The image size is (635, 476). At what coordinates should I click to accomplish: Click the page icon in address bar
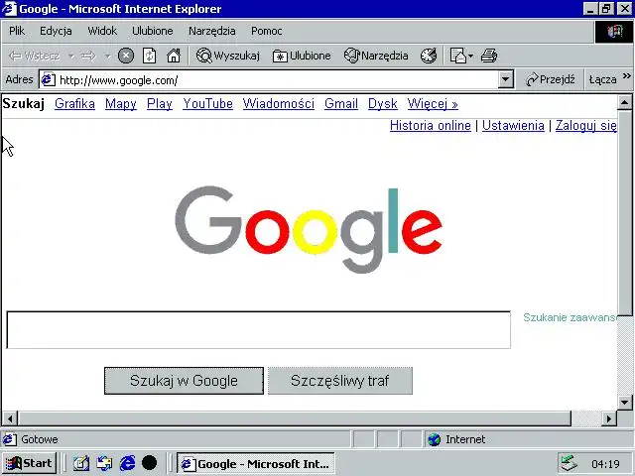click(x=49, y=79)
